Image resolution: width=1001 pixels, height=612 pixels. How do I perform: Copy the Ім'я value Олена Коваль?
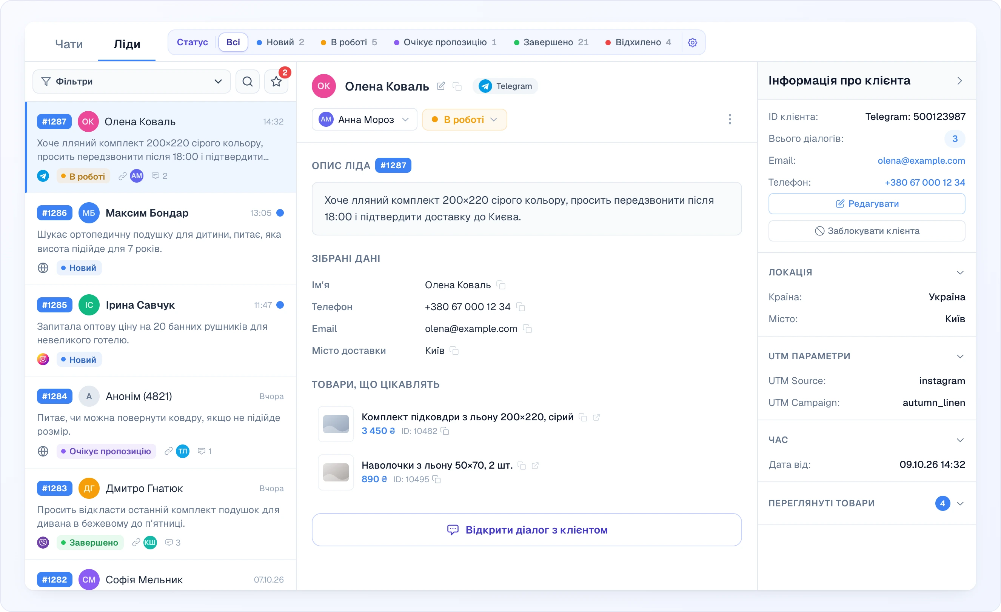click(501, 285)
